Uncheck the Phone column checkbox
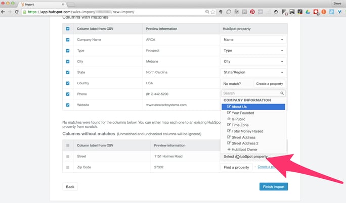 click(x=68, y=94)
